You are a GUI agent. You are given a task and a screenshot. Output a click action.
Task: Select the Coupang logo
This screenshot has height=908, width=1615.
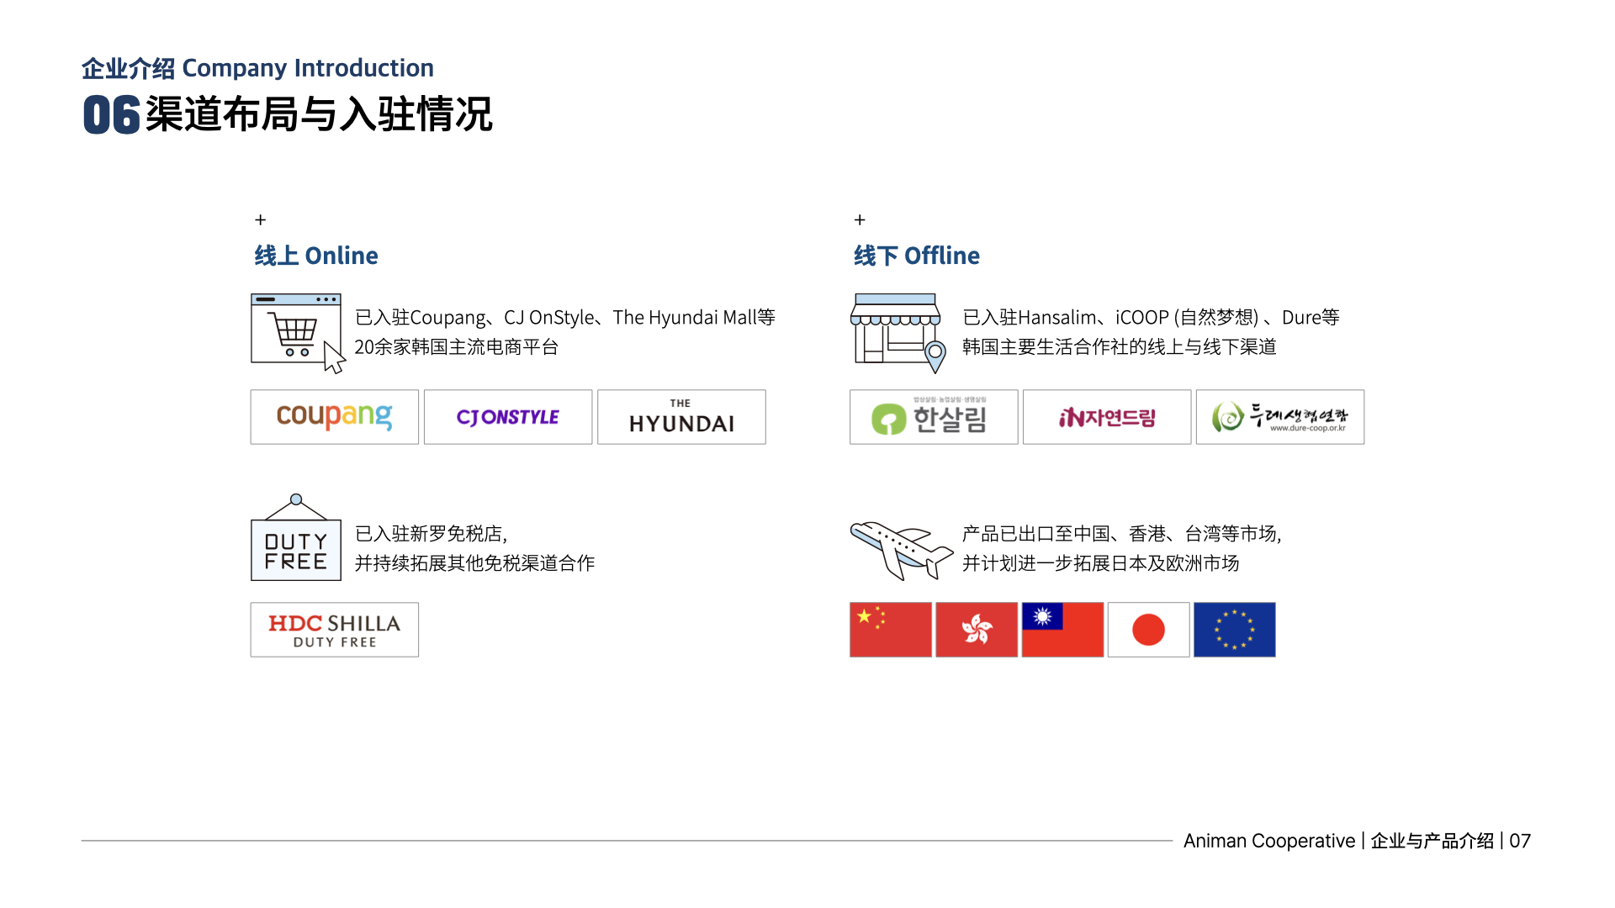334,417
